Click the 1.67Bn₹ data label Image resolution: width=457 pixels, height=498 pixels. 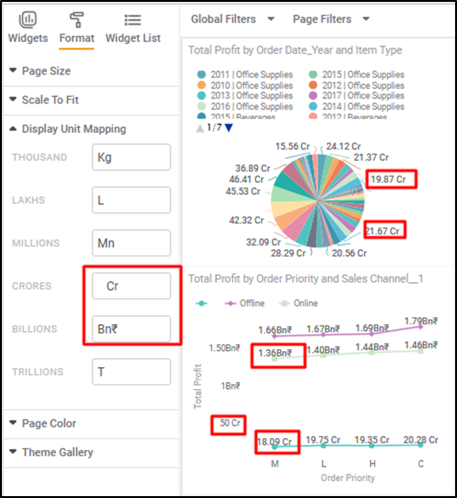(323, 329)
